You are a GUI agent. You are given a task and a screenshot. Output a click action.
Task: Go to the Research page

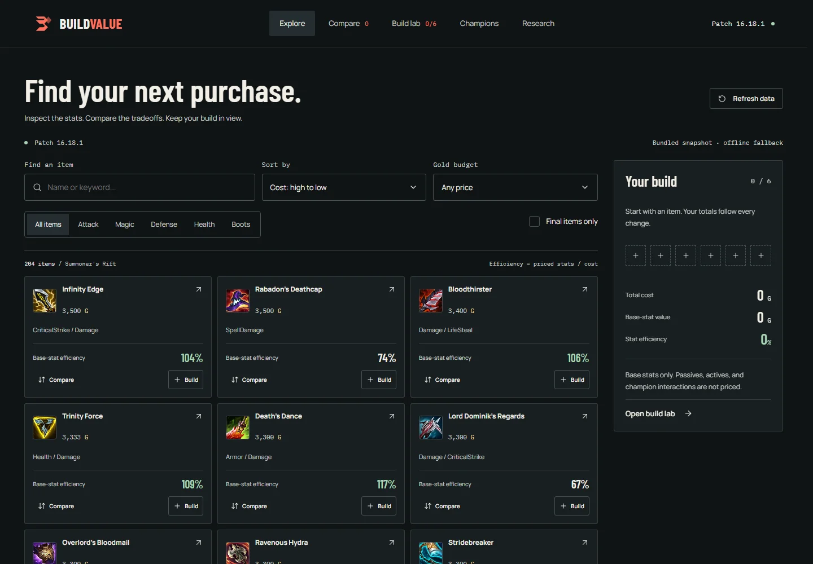pyautogui.click(x=538, y=24)
